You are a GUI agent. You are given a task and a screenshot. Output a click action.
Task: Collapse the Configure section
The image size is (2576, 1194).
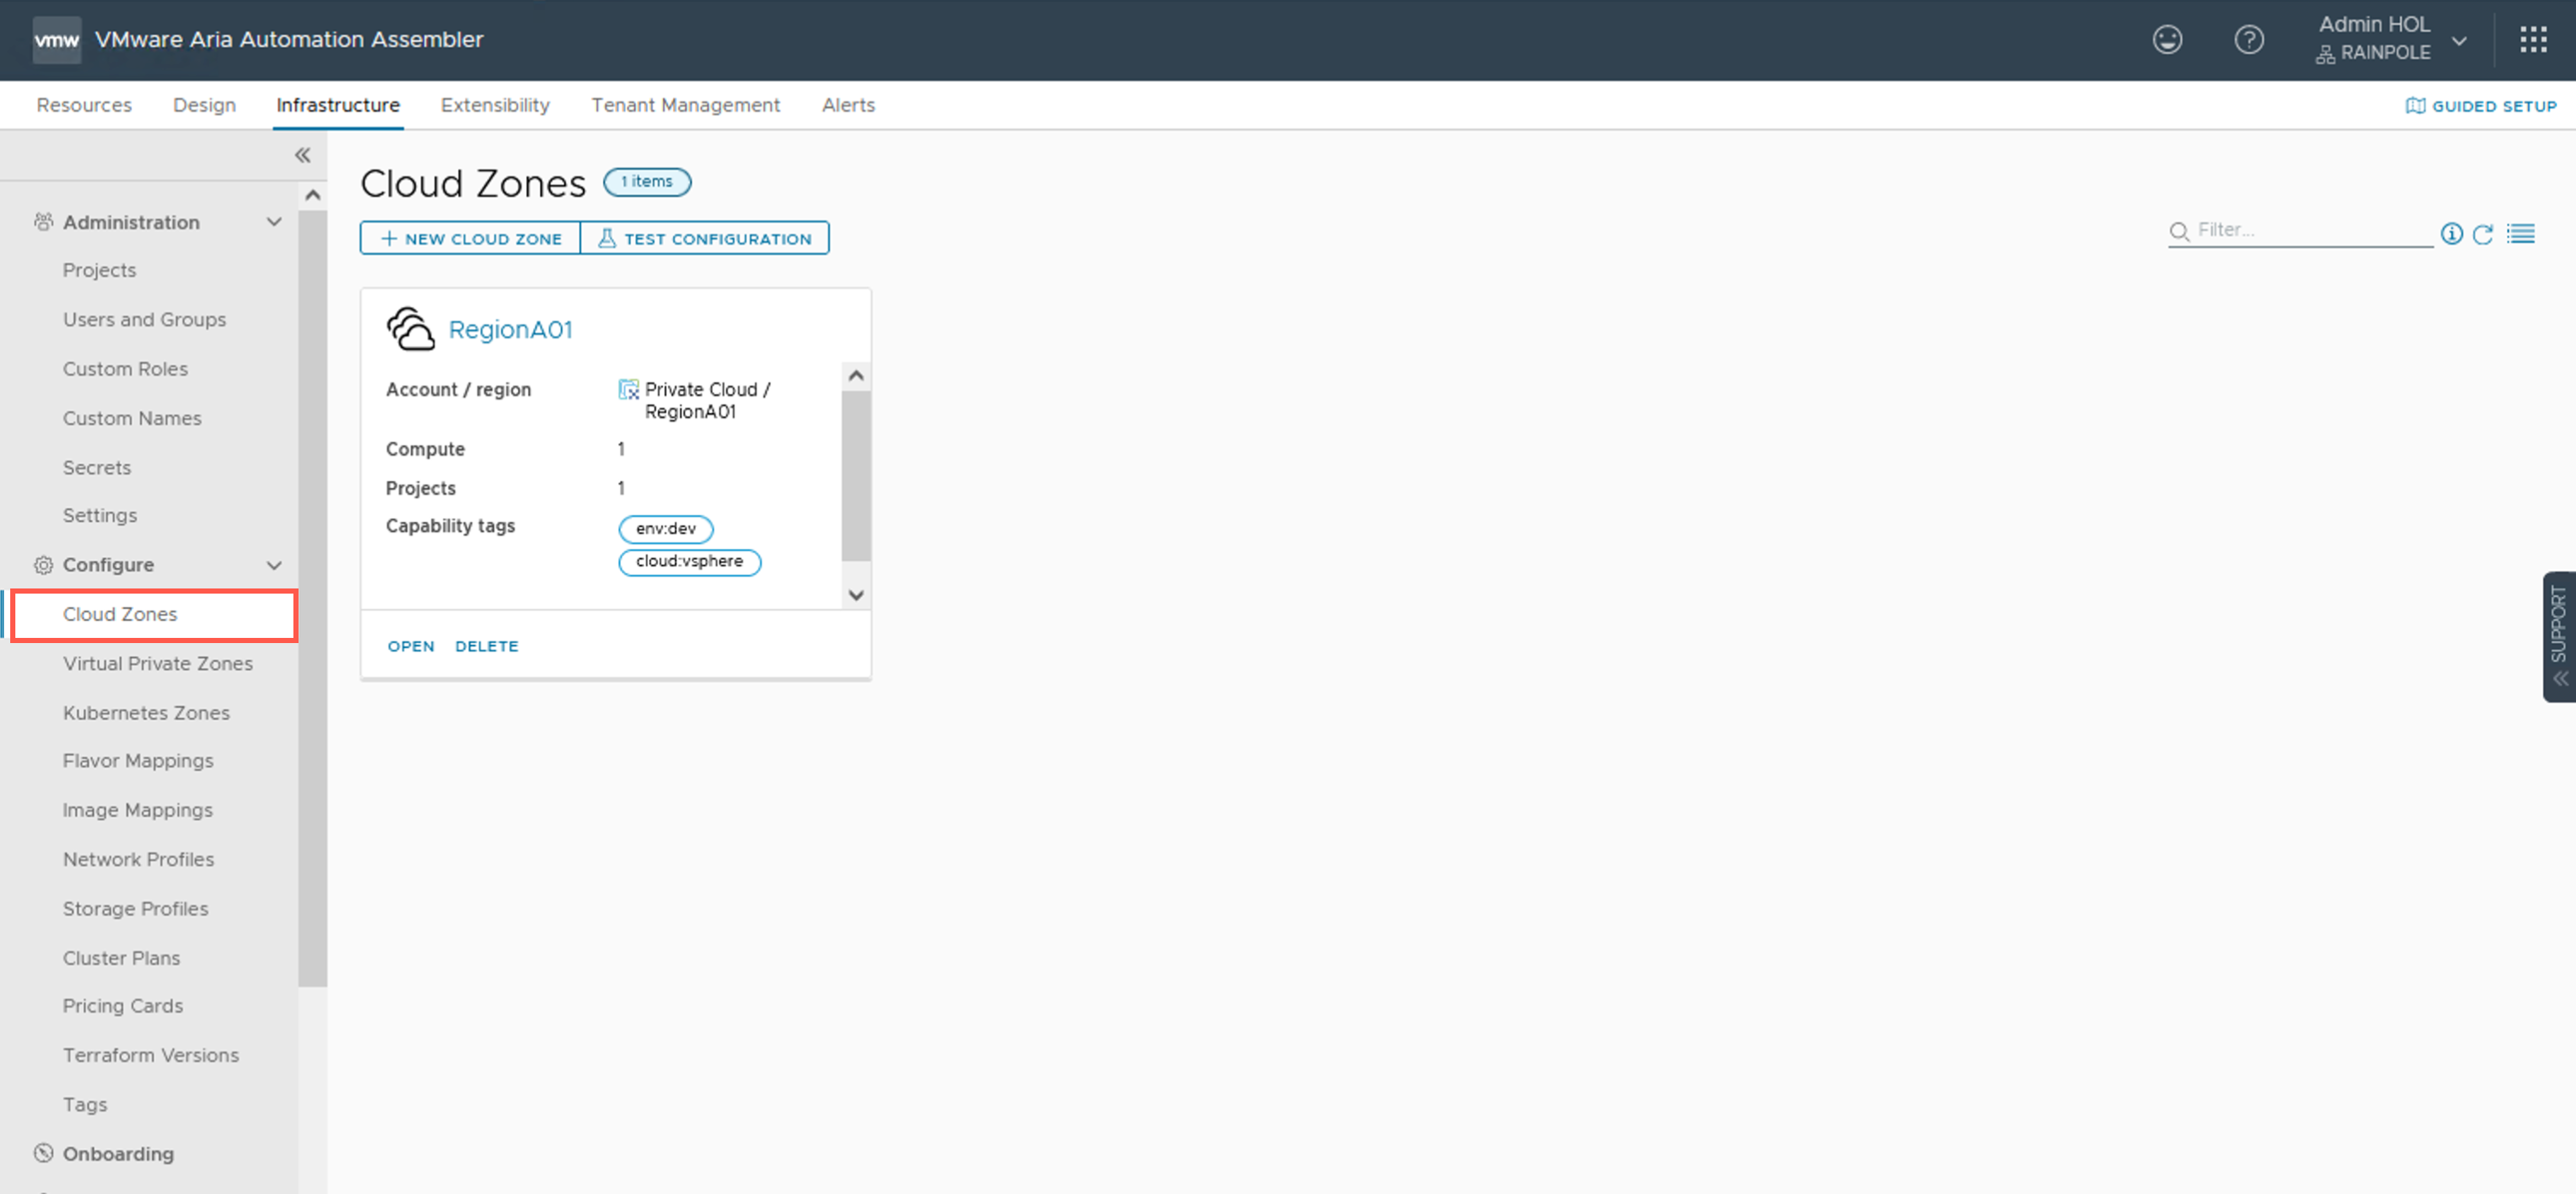[x=274, y=565]
